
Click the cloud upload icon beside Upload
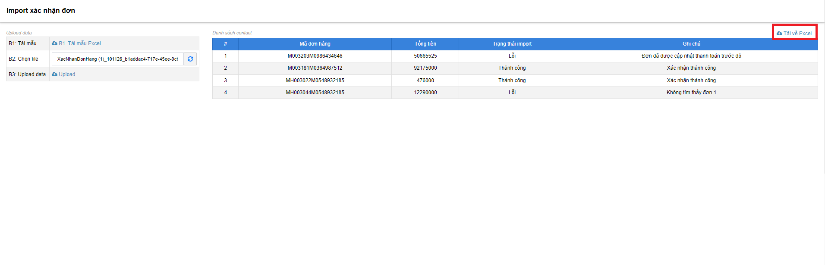point(54,74)
